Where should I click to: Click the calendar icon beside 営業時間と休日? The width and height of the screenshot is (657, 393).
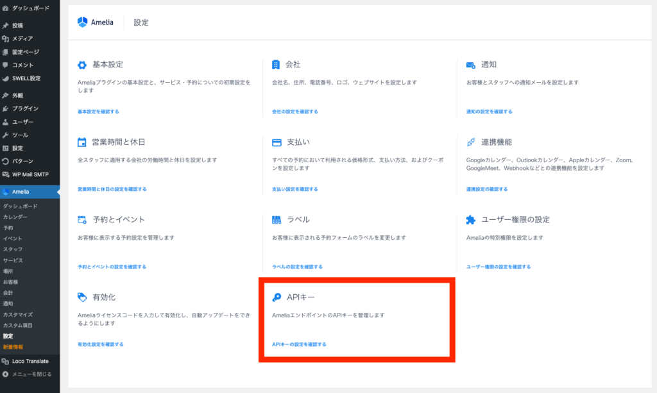pos(81,142)
